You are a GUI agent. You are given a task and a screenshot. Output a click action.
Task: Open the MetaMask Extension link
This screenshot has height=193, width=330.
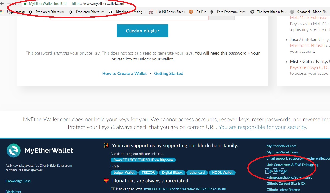click(309, 17)
